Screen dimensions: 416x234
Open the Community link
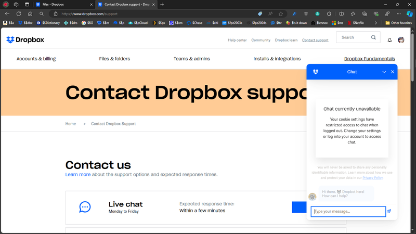point(261,41)
